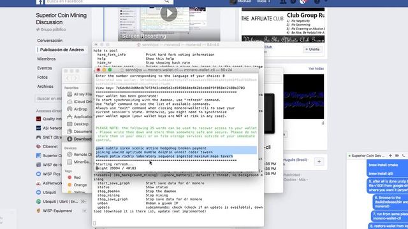The image size is (408, 229).
Task: Click monero-wallet-cli terminal title bar
Action: click(176, 70)
